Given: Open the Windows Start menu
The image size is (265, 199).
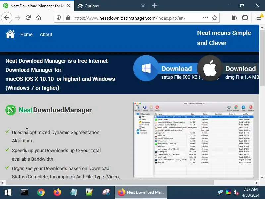Looking at the screenshot, I should pyautogui.click(x=8, y=192).
